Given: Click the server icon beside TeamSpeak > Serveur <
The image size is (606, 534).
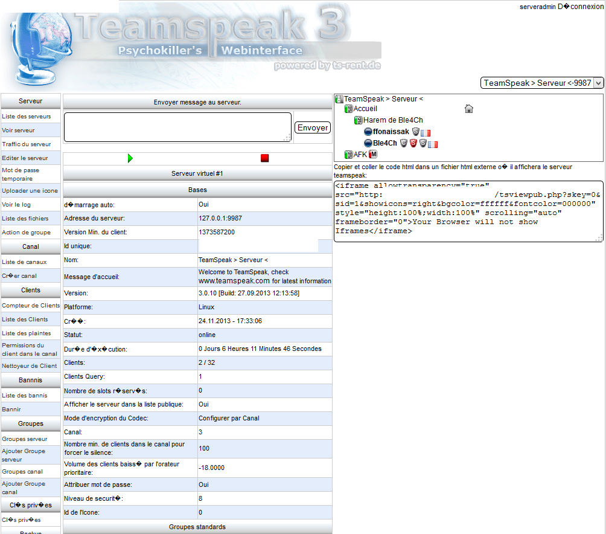Looking at the screenshot, I should click(339, 99).
